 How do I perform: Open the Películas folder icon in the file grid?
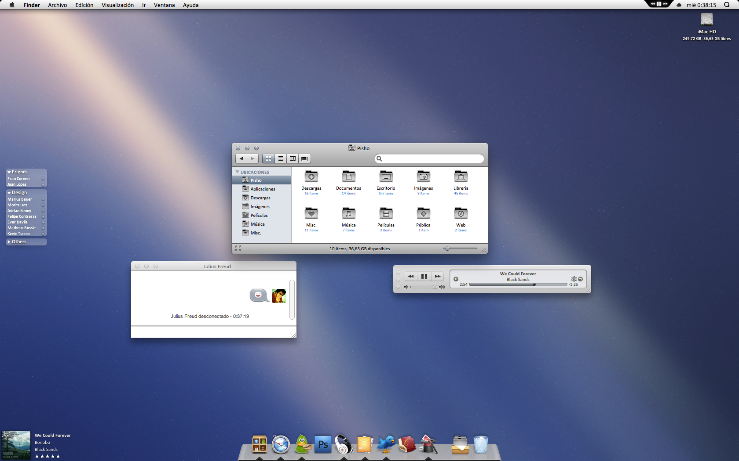pyautogui.click(x=386, y=213)
